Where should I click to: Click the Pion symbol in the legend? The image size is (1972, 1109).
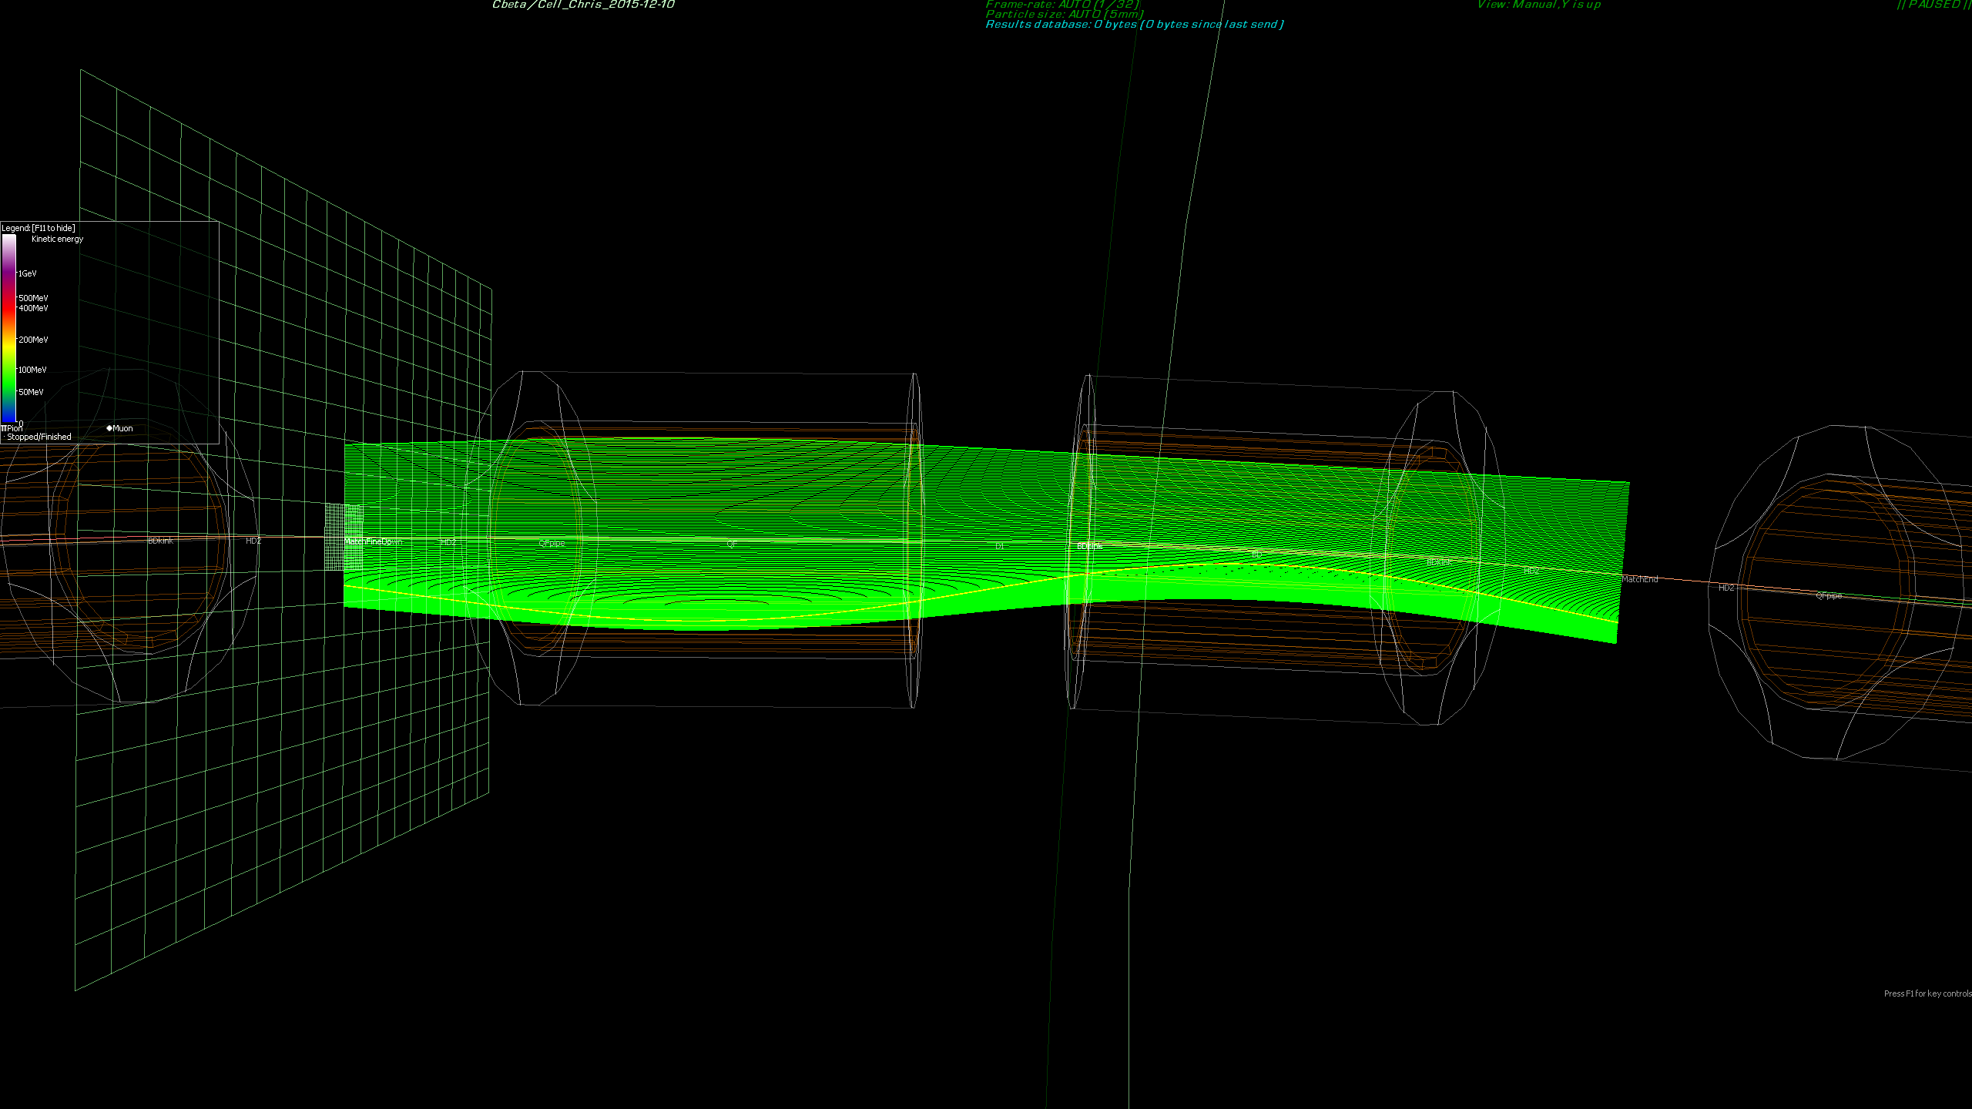pyautogui.click(x=4, y=428)
